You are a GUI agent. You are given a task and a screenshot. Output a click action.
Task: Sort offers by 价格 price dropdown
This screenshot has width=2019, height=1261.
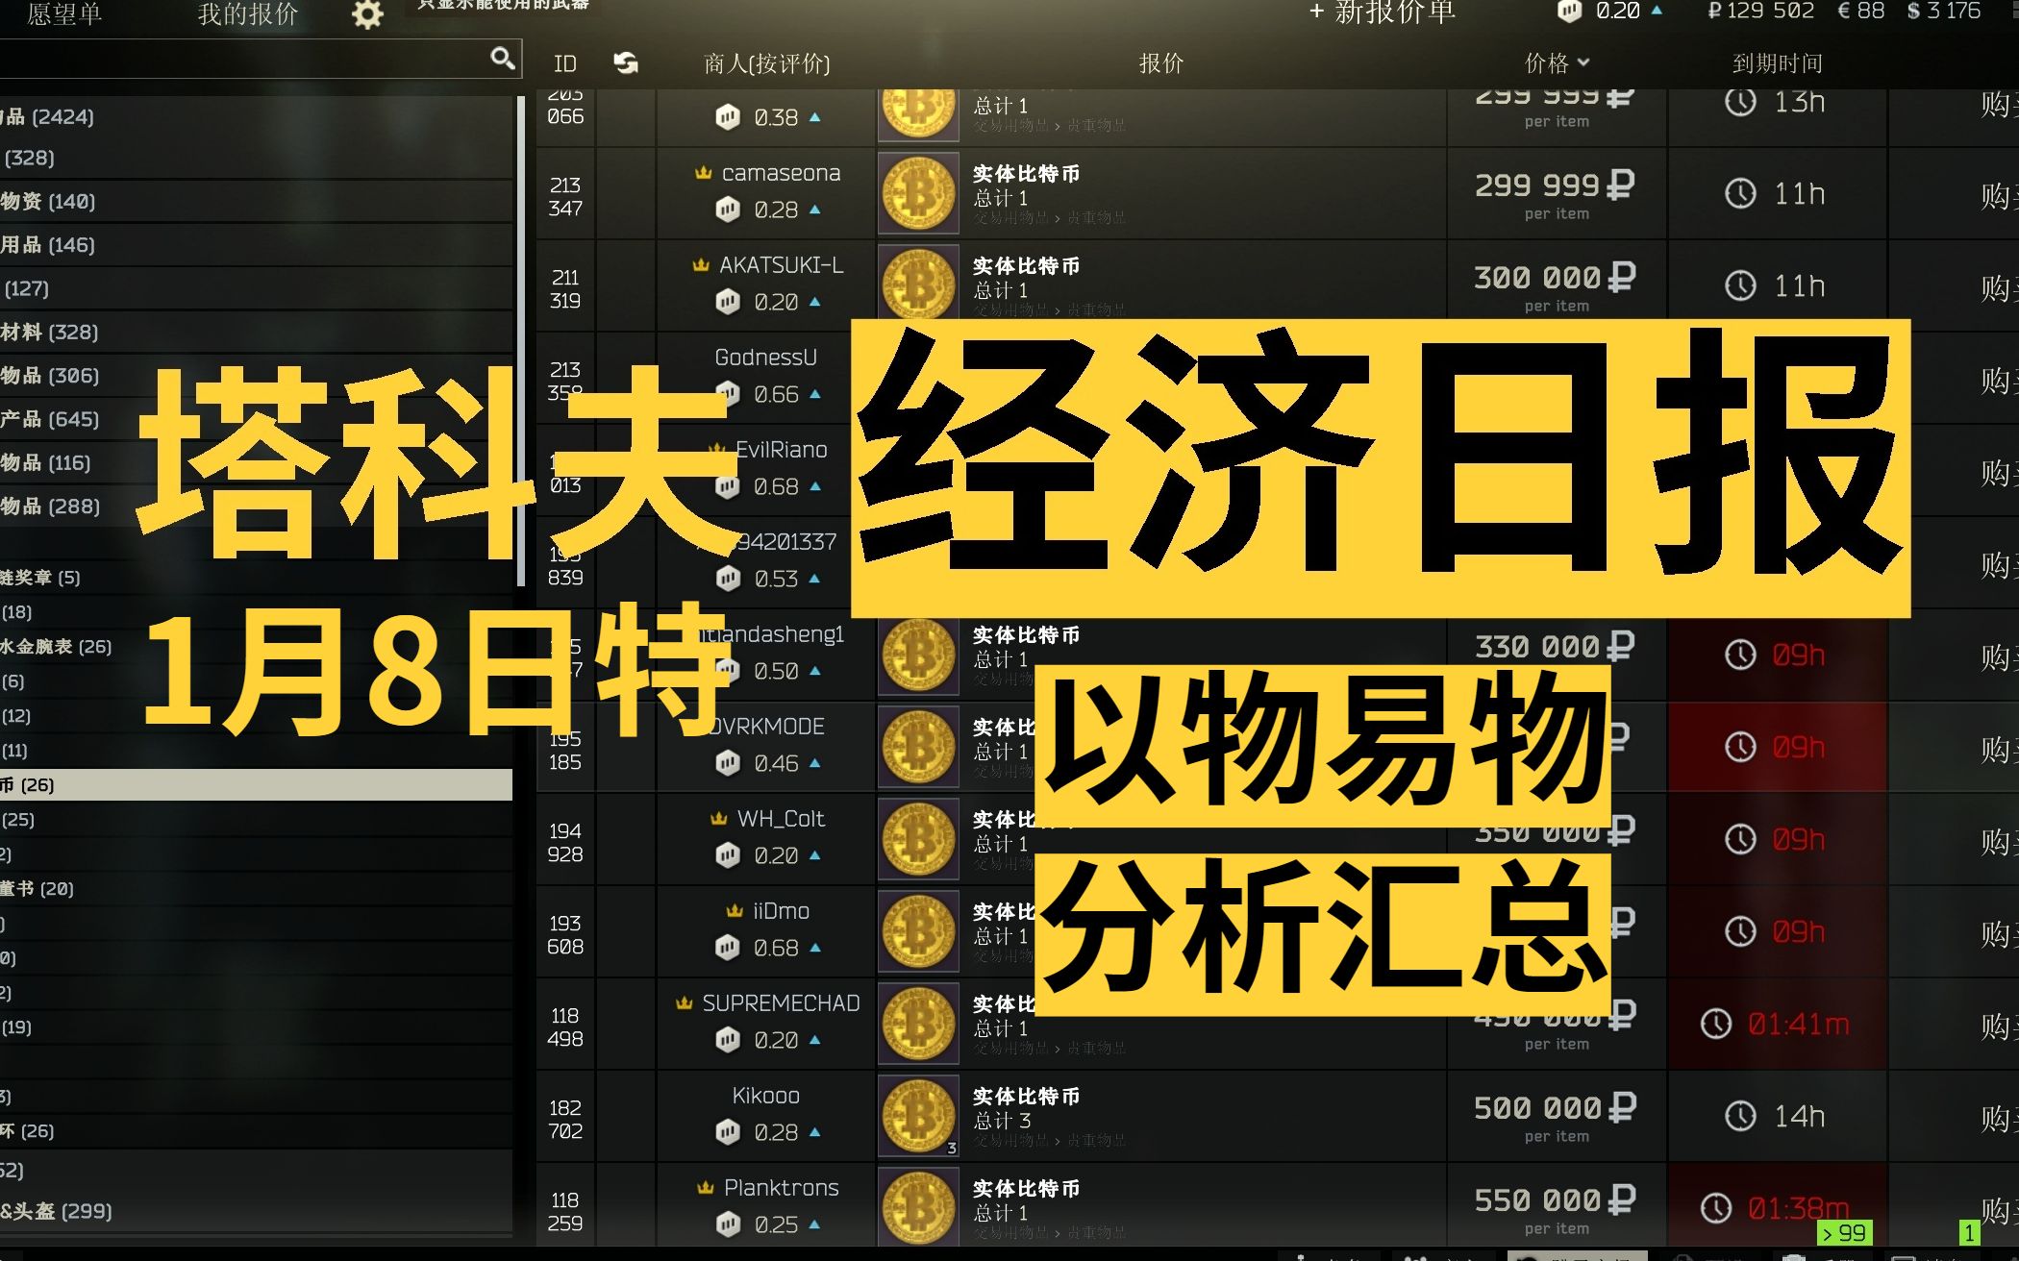[x=1557, y=63]
